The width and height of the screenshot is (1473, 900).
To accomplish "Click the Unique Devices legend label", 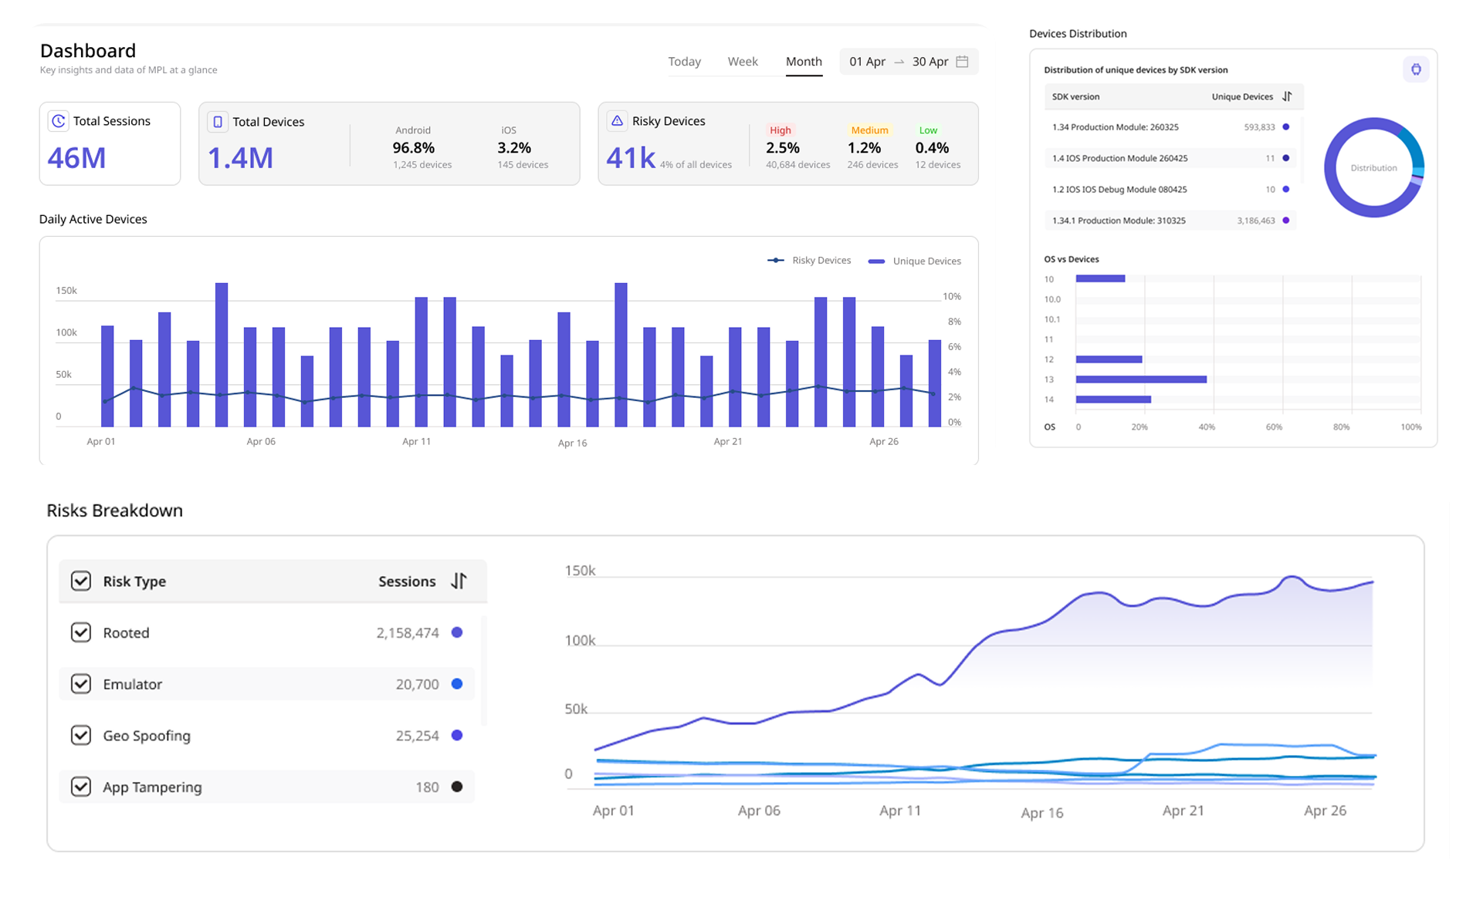I will pos(926,261).
